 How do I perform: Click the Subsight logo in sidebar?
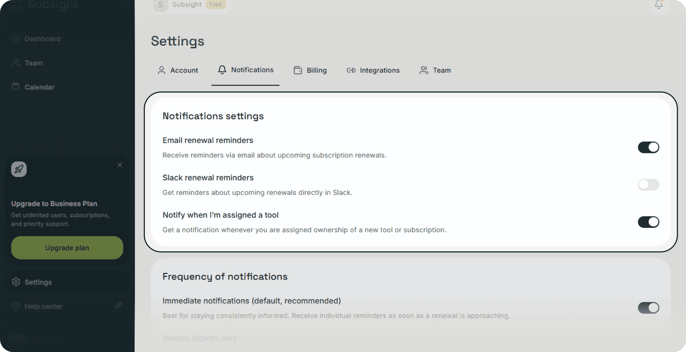pos(45,5)
